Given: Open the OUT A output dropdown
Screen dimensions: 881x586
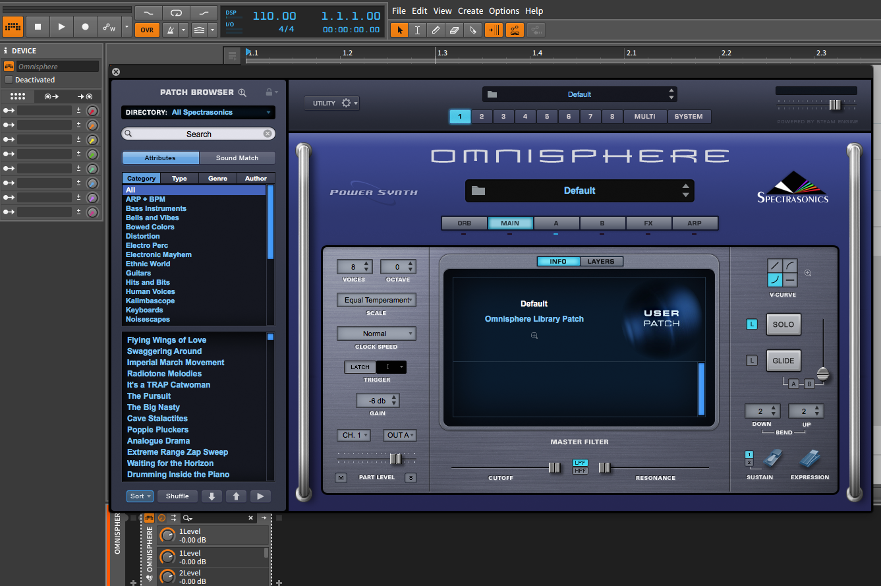Looking at the screenshot, I should [399, 435].
